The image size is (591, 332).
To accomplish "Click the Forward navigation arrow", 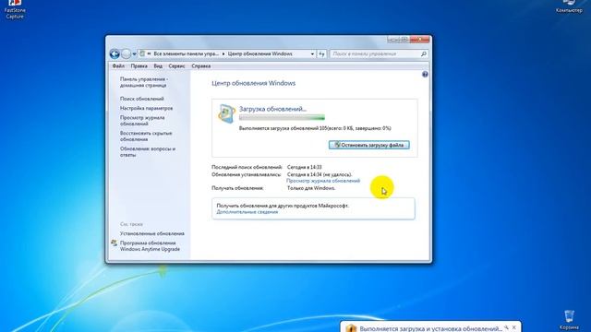I will 127,53.
